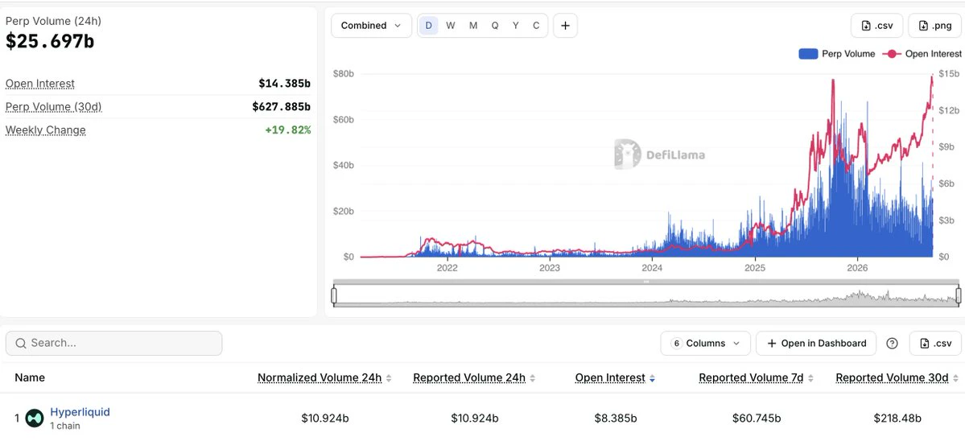Switch to C cumulative interval

coord(536,26)
